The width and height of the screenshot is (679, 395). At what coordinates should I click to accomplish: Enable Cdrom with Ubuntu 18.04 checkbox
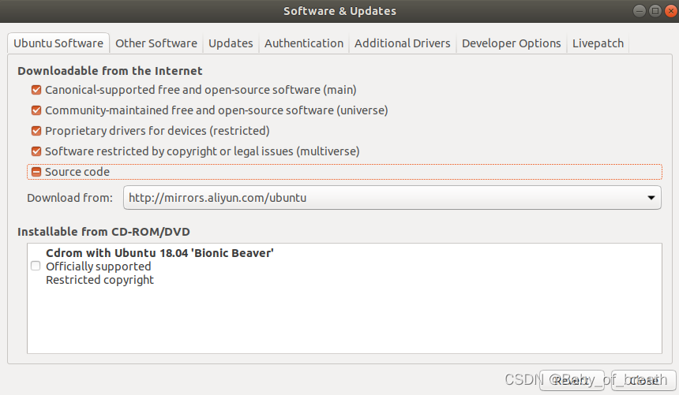click(36, 266)
